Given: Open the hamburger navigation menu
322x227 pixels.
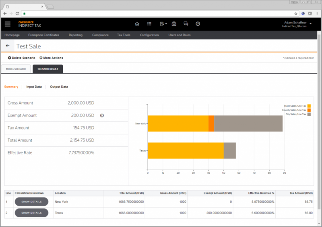Looking at the screenshot, I should [8, 24].
